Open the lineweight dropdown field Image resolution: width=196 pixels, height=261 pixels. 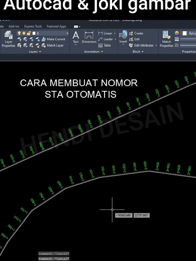188,39
